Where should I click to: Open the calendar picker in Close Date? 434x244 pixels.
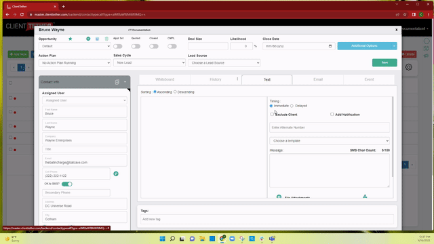pyautogui.click(x=330, y=46)
